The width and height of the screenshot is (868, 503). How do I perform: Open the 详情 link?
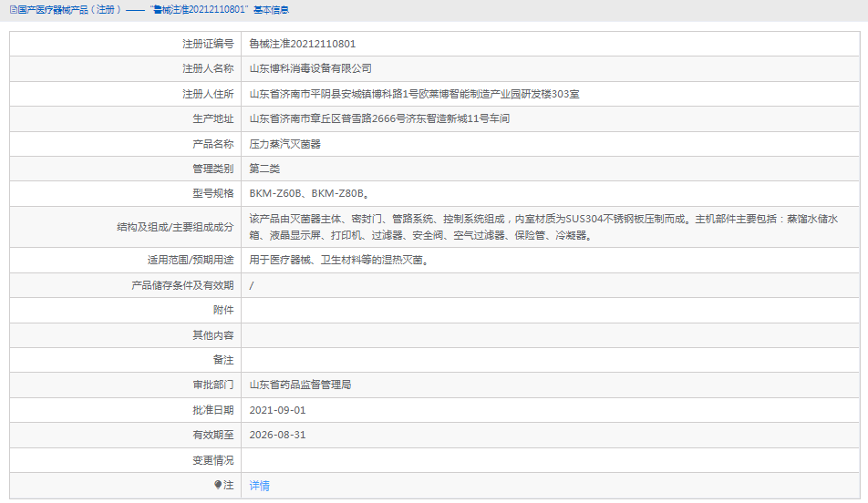point(259,486)
